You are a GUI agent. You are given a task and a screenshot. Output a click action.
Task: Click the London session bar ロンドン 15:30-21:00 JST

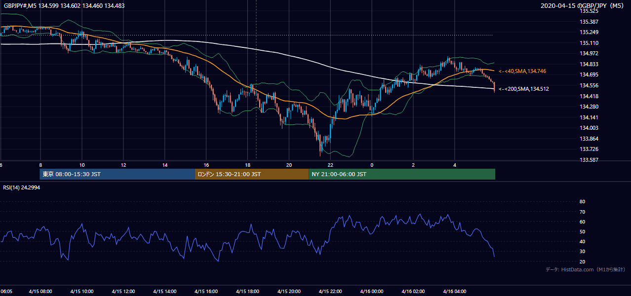252,174
